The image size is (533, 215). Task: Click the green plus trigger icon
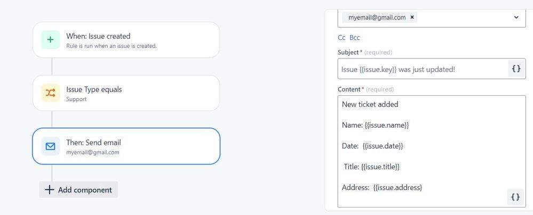point(50,40)
